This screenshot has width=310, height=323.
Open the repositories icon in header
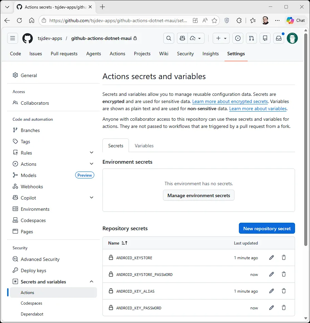coord(265,38)
